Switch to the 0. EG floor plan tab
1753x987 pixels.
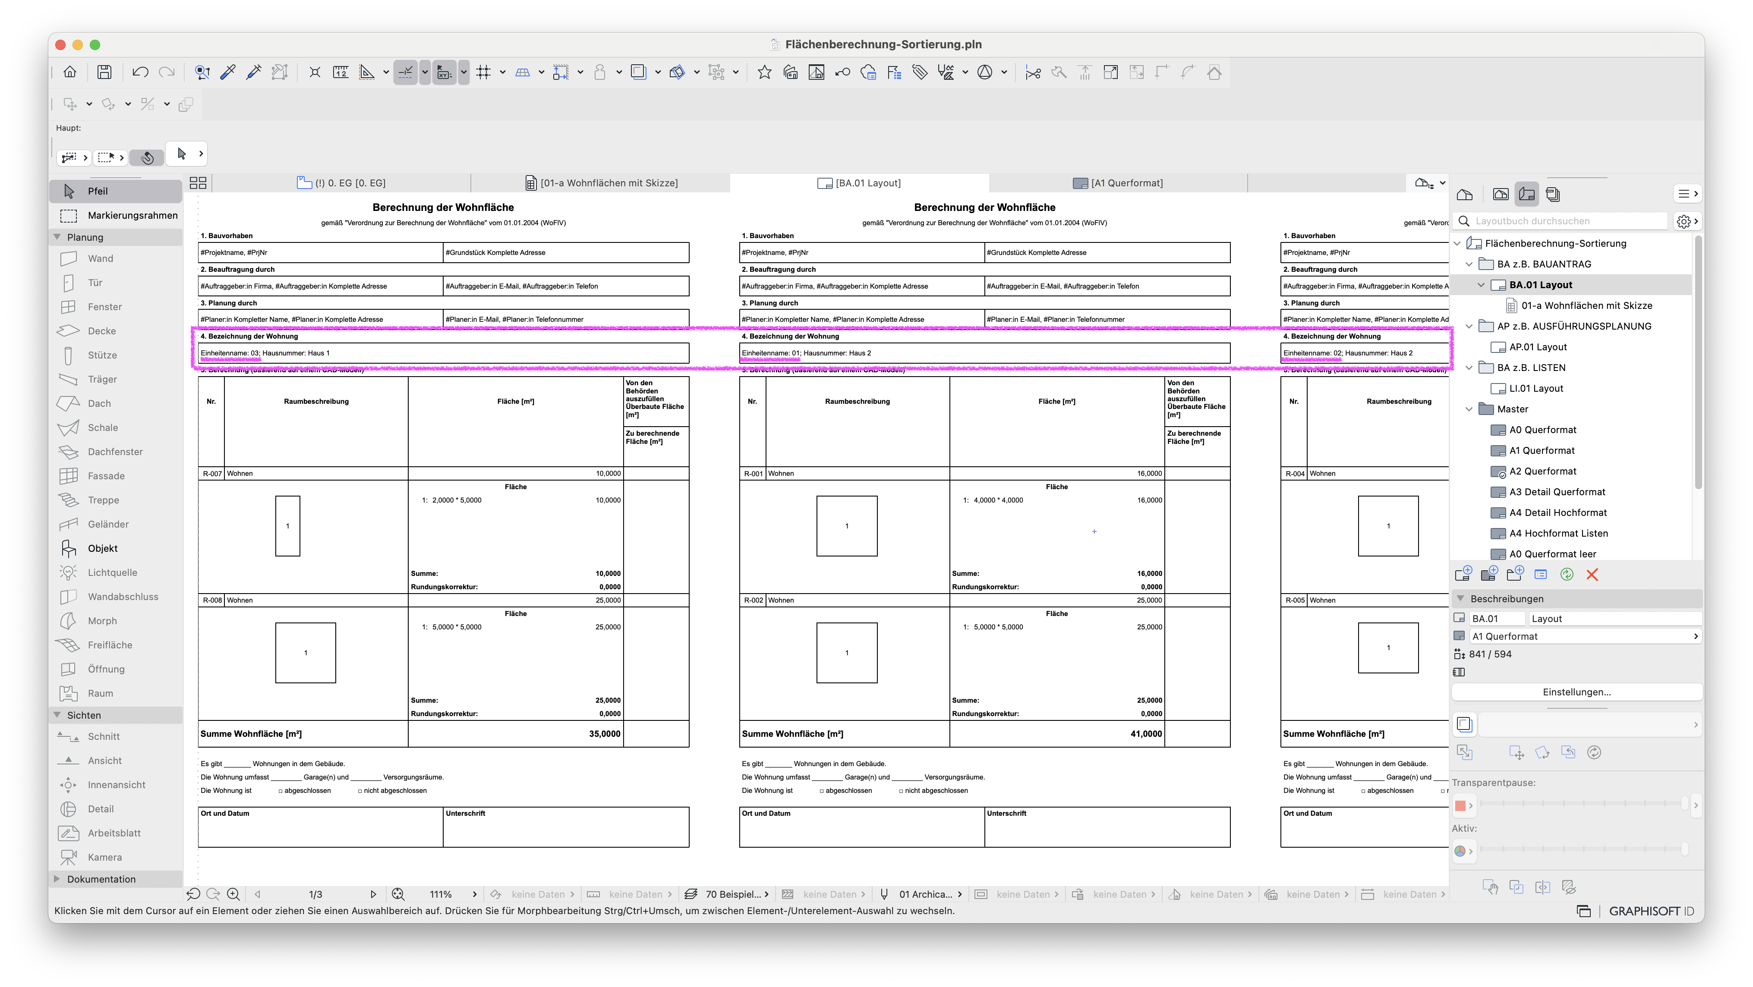coord(342,183)
